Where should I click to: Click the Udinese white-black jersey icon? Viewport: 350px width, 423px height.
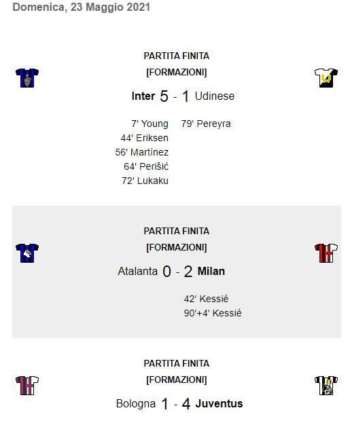coord(326,78)
